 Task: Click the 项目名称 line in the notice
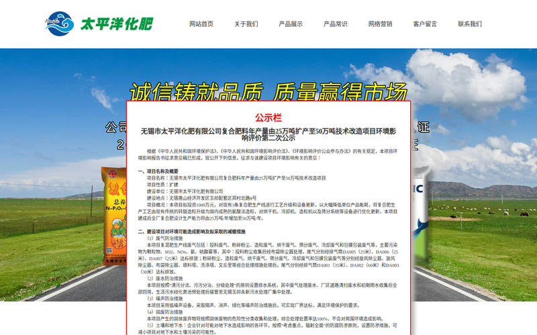pyautogui.click(x=236, y=178)
